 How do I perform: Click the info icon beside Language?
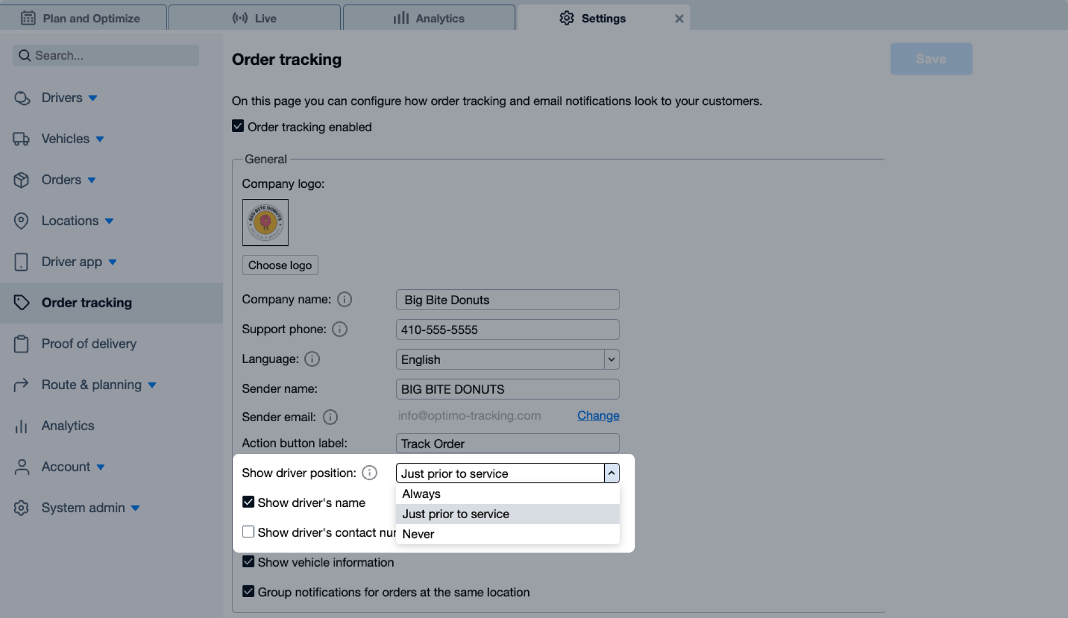(x=312, y=359)
